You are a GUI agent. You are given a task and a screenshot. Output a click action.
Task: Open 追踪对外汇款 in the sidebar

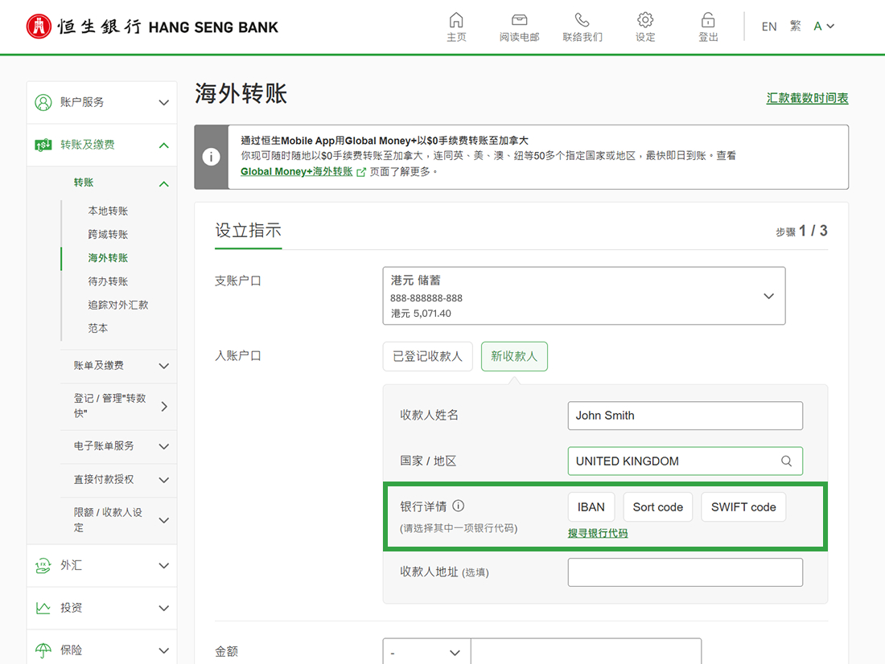(118, 305)
